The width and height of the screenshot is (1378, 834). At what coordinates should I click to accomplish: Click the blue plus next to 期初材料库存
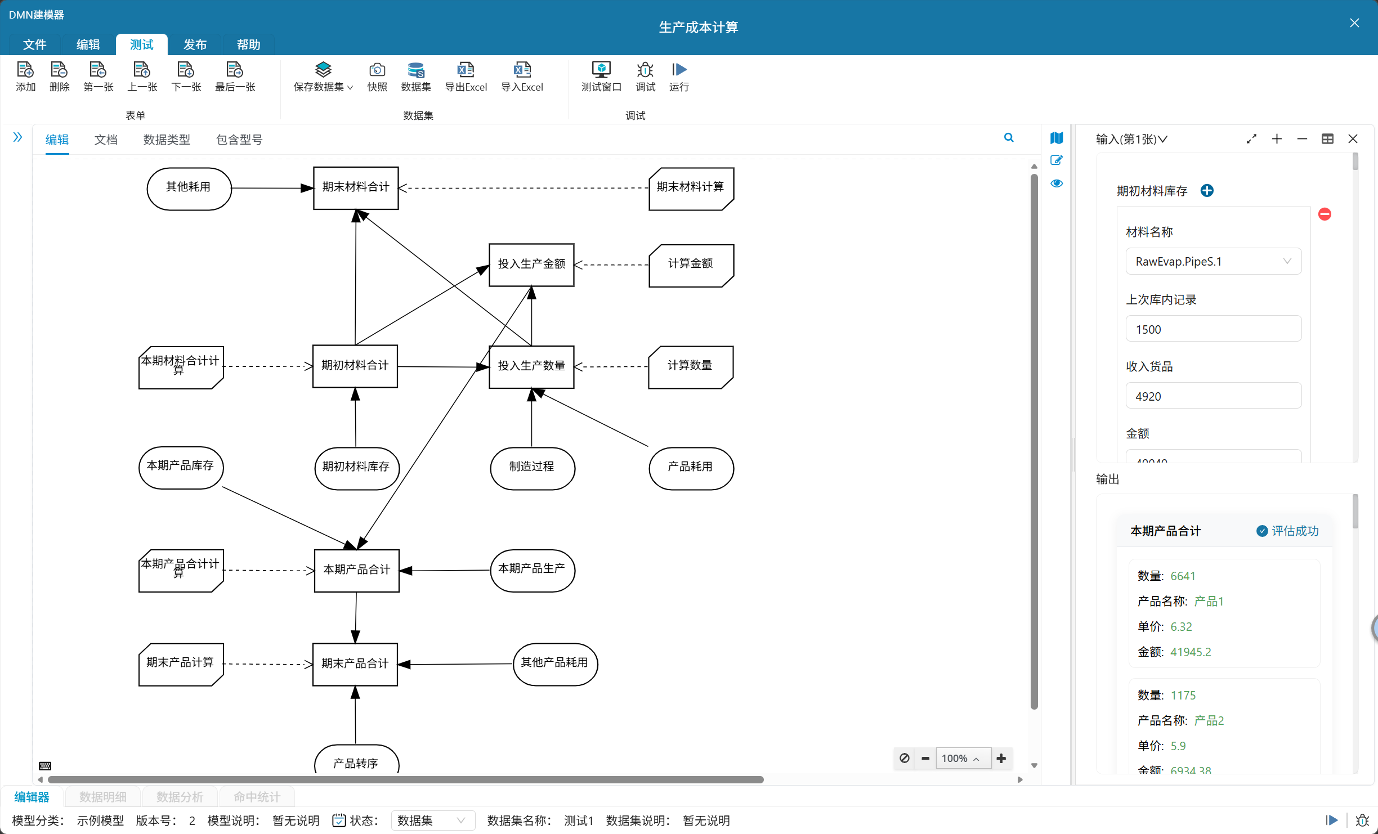[1207, 191]
